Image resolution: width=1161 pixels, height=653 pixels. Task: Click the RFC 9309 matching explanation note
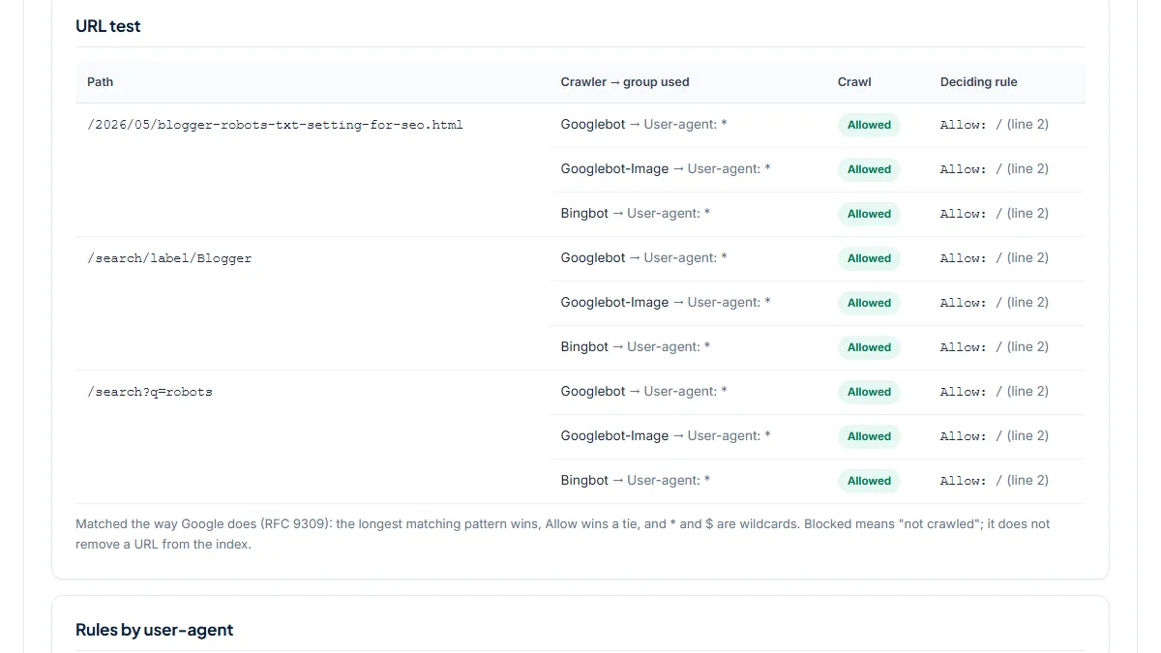pos(563,534)
